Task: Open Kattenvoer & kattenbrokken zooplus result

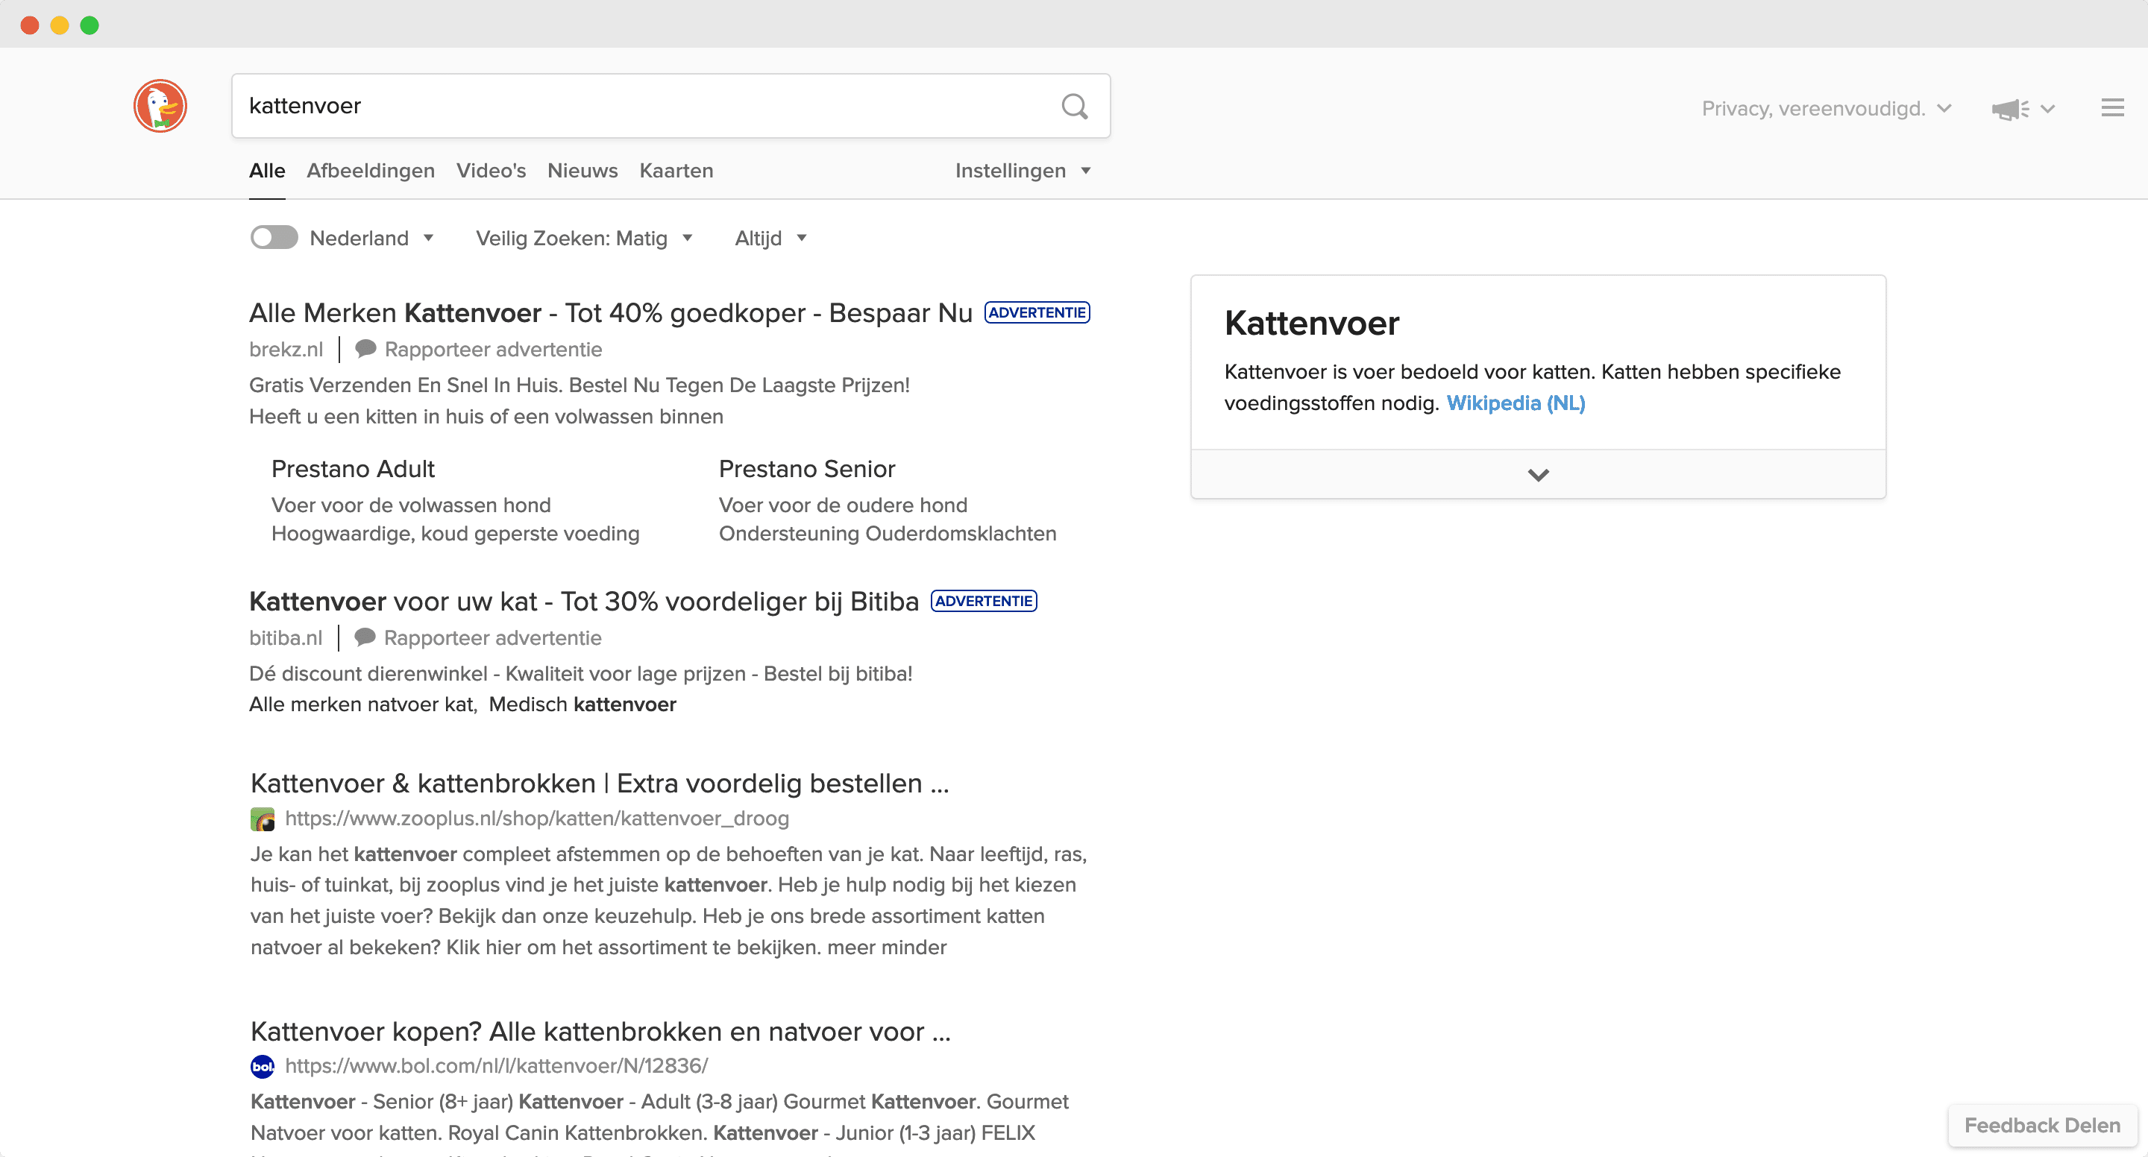Action: coord(600,783)
